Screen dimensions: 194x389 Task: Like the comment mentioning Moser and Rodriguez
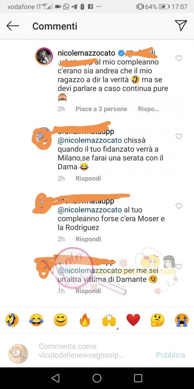tap(178, 206)
